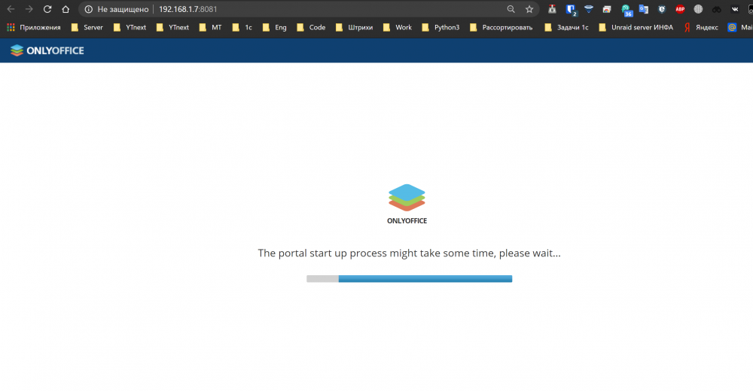Viewport: 753px width, 391px height.
Task: Open the dark round 'e' extension icon
Action: 662,9
